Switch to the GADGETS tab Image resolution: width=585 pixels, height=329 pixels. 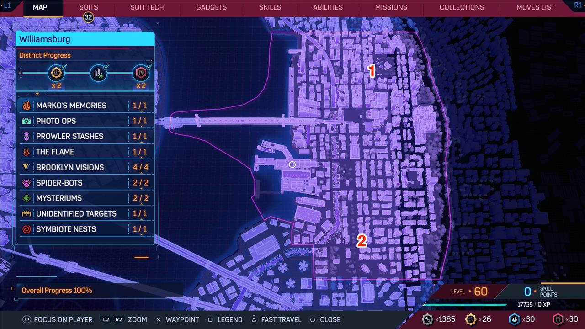211,7
